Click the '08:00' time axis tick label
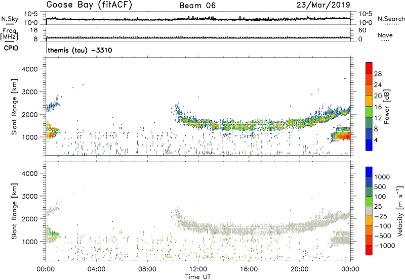Viewport: 405px width, 280px height. click(147, 269)
